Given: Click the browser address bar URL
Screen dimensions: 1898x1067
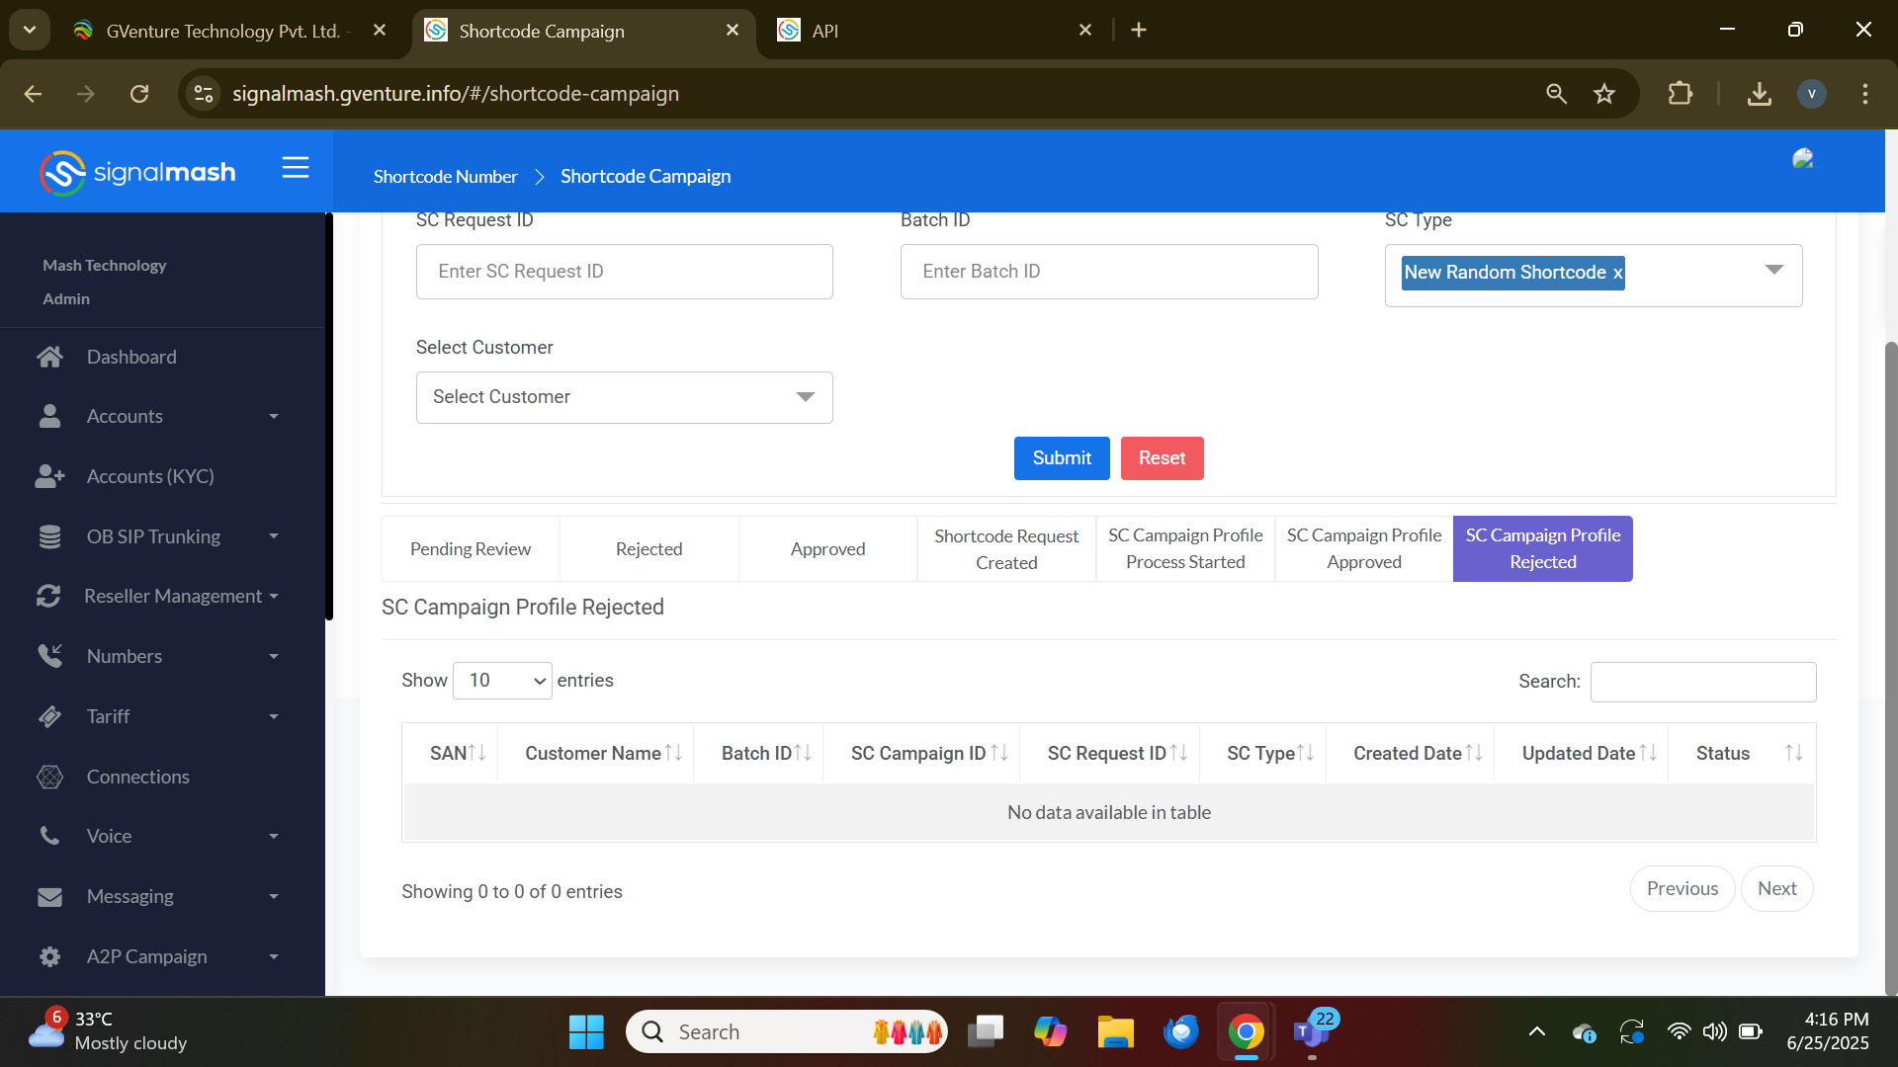Looking at the screenshot, I should [x=456, y=94].
